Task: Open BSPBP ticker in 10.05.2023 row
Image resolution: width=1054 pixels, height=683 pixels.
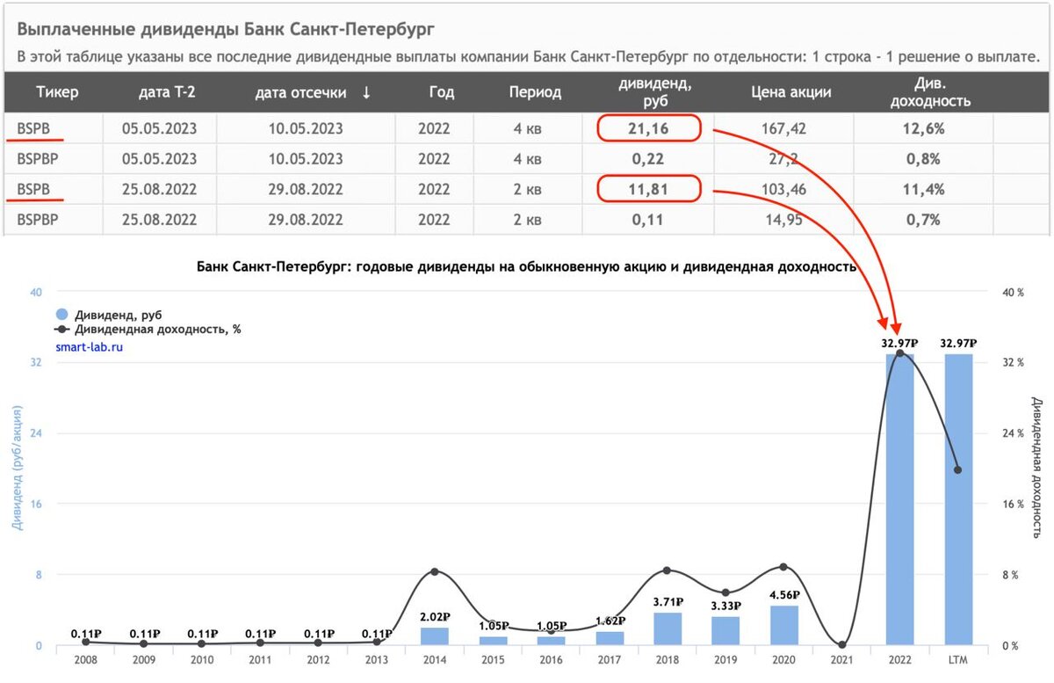Action: point(38,159)
